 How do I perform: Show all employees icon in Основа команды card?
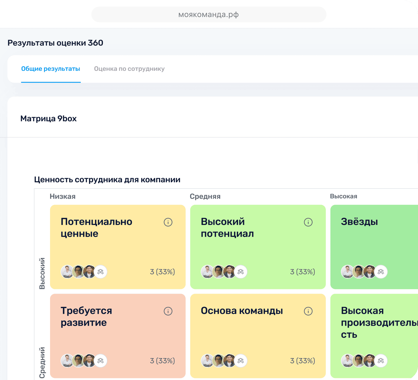pos(241,361)
